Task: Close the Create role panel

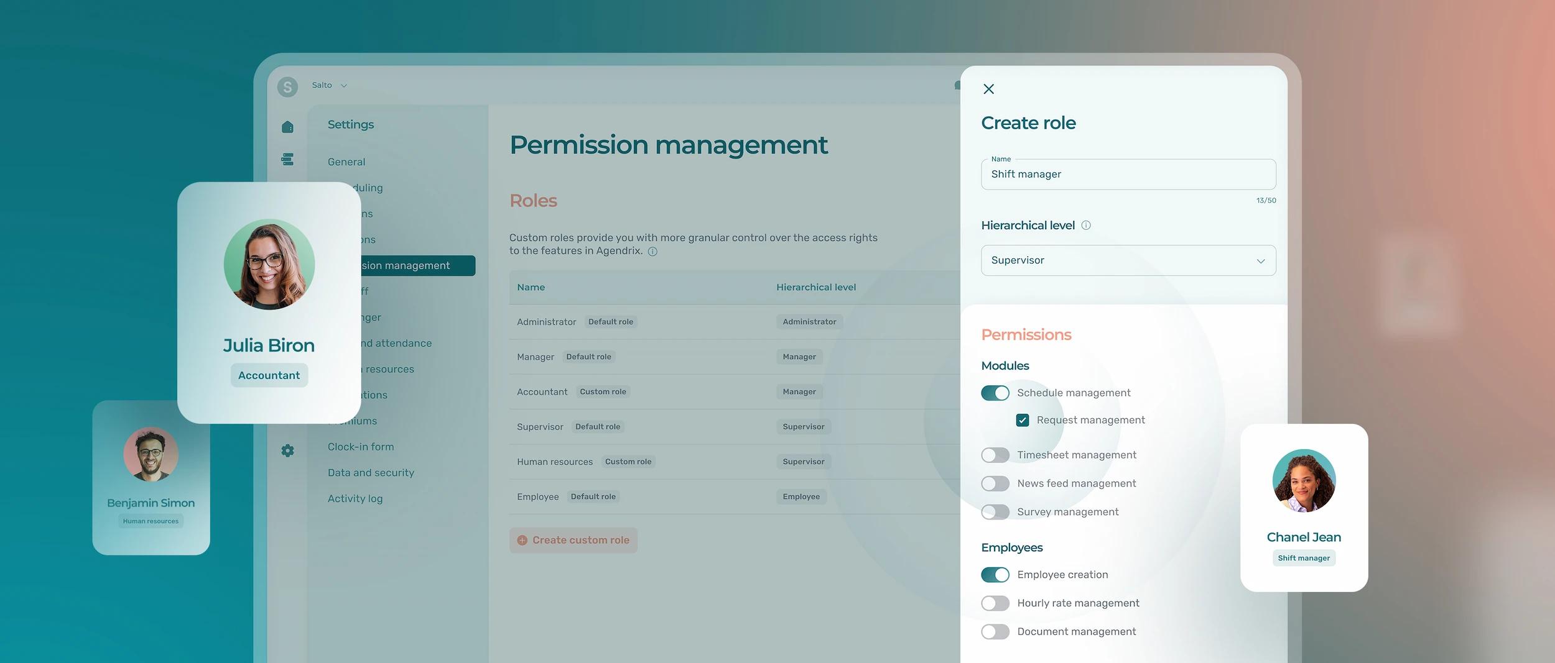Action: (988, 89)
